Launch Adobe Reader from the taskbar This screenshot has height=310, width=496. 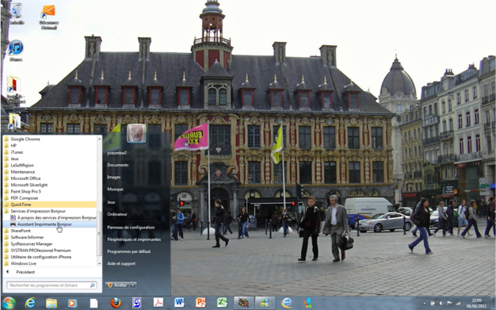158,303
